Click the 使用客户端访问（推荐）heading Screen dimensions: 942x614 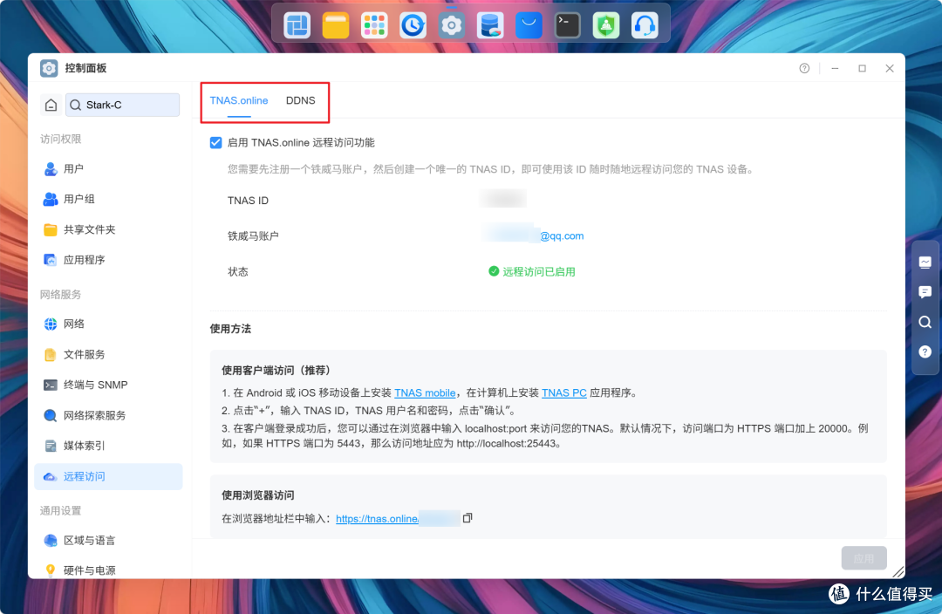[278, 371]
